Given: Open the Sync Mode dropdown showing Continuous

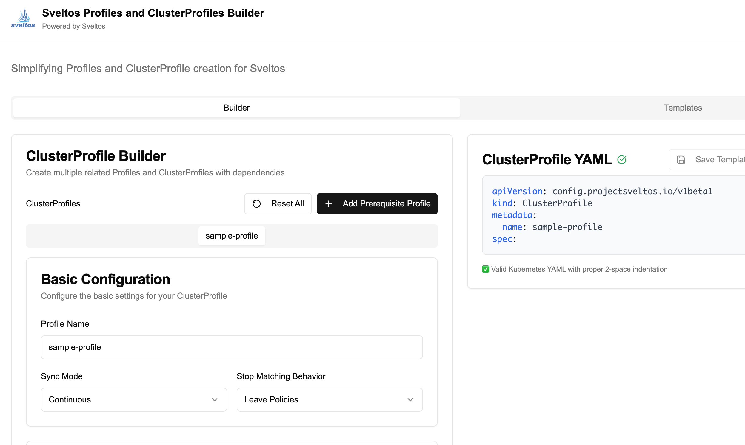Looking at the screenshot, I should point(134,399).
